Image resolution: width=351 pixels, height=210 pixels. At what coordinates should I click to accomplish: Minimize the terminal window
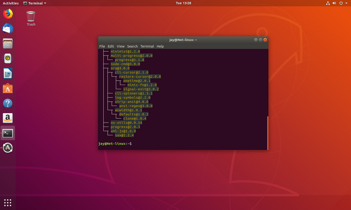256,40
